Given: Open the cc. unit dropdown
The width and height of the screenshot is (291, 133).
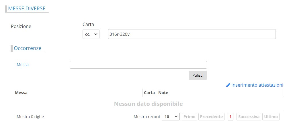Looking at the screenshot, I should pos(91,34).
